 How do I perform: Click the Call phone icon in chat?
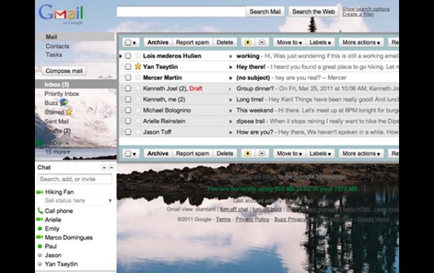click(x=40, y=211)
